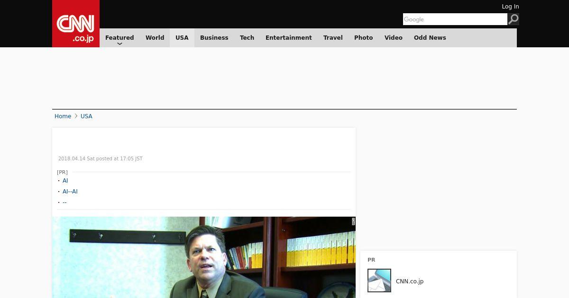Click the CNN.co.jp PR sidebar link
The image size is (569, 298).
click(x=410, y=281)
